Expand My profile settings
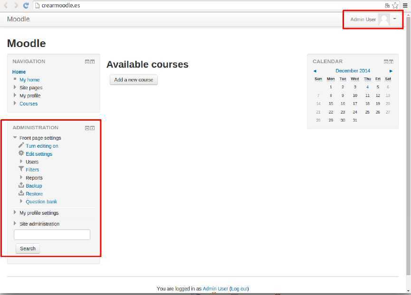This screenshot has width=411, height=295. [x=15, y=212]
